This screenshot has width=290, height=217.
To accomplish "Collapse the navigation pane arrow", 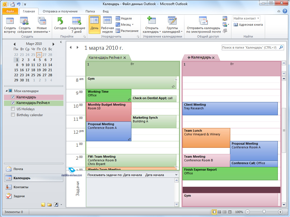I will (x=61, y=42).
